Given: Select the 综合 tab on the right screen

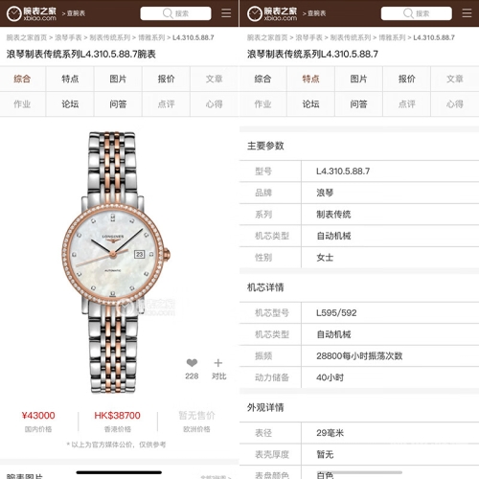Looking at the screenshot, I should click(262, 79).
